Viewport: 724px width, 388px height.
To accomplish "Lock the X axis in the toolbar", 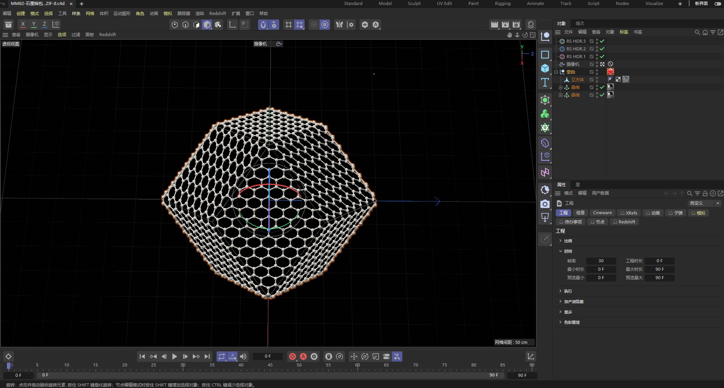I will (x=23, y=24).
